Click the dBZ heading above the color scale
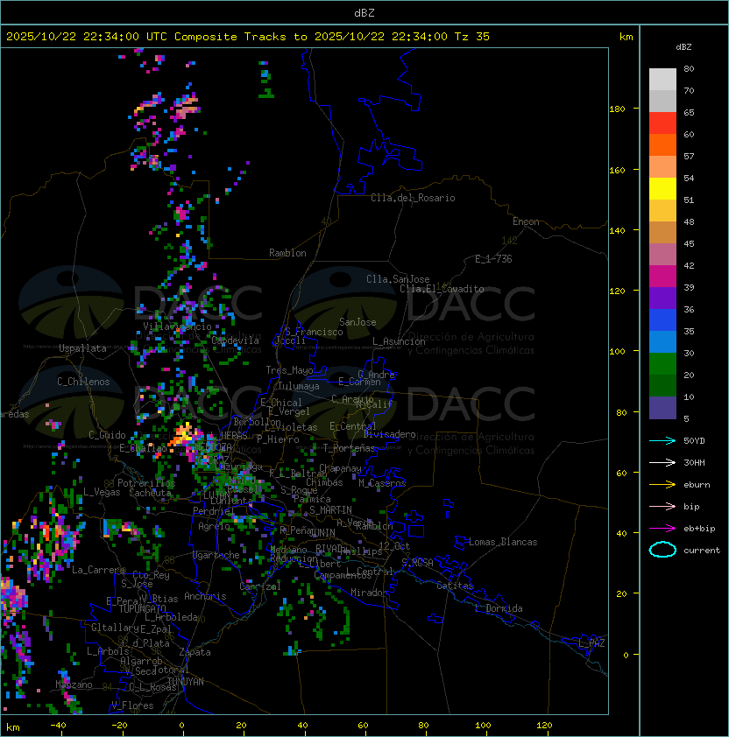 click(683, 47)
